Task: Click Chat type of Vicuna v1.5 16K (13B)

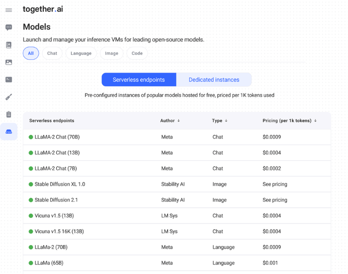Action: coord(218,232)
